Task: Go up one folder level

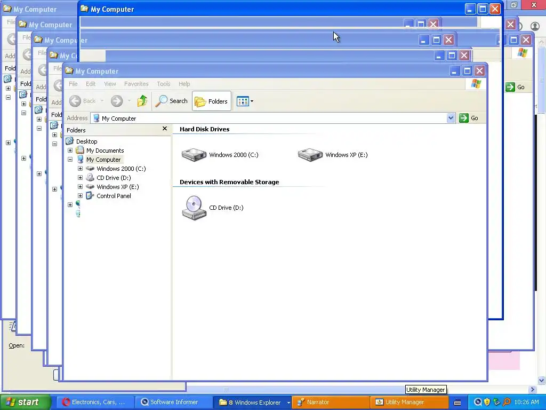Action: point(142,101)
